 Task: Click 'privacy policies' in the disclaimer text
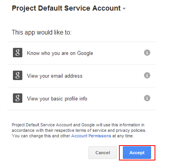131,130
